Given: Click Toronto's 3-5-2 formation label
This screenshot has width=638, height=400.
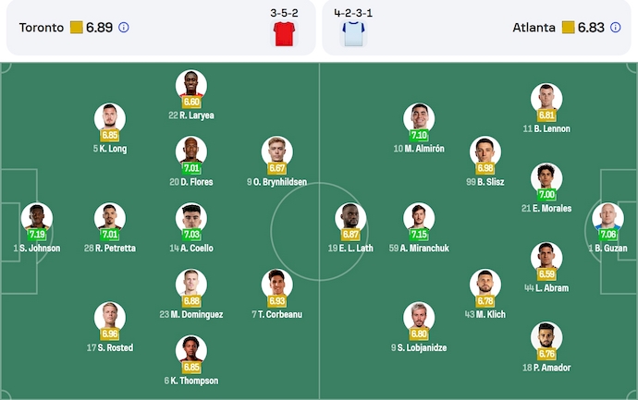Looking at the screenshot, I should (x=284, y=14).
